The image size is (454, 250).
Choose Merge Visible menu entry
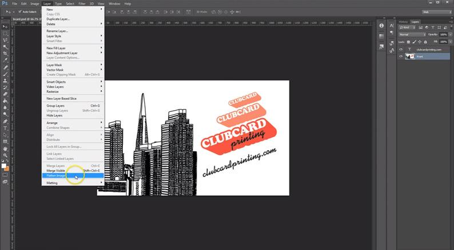coord(73,171)
